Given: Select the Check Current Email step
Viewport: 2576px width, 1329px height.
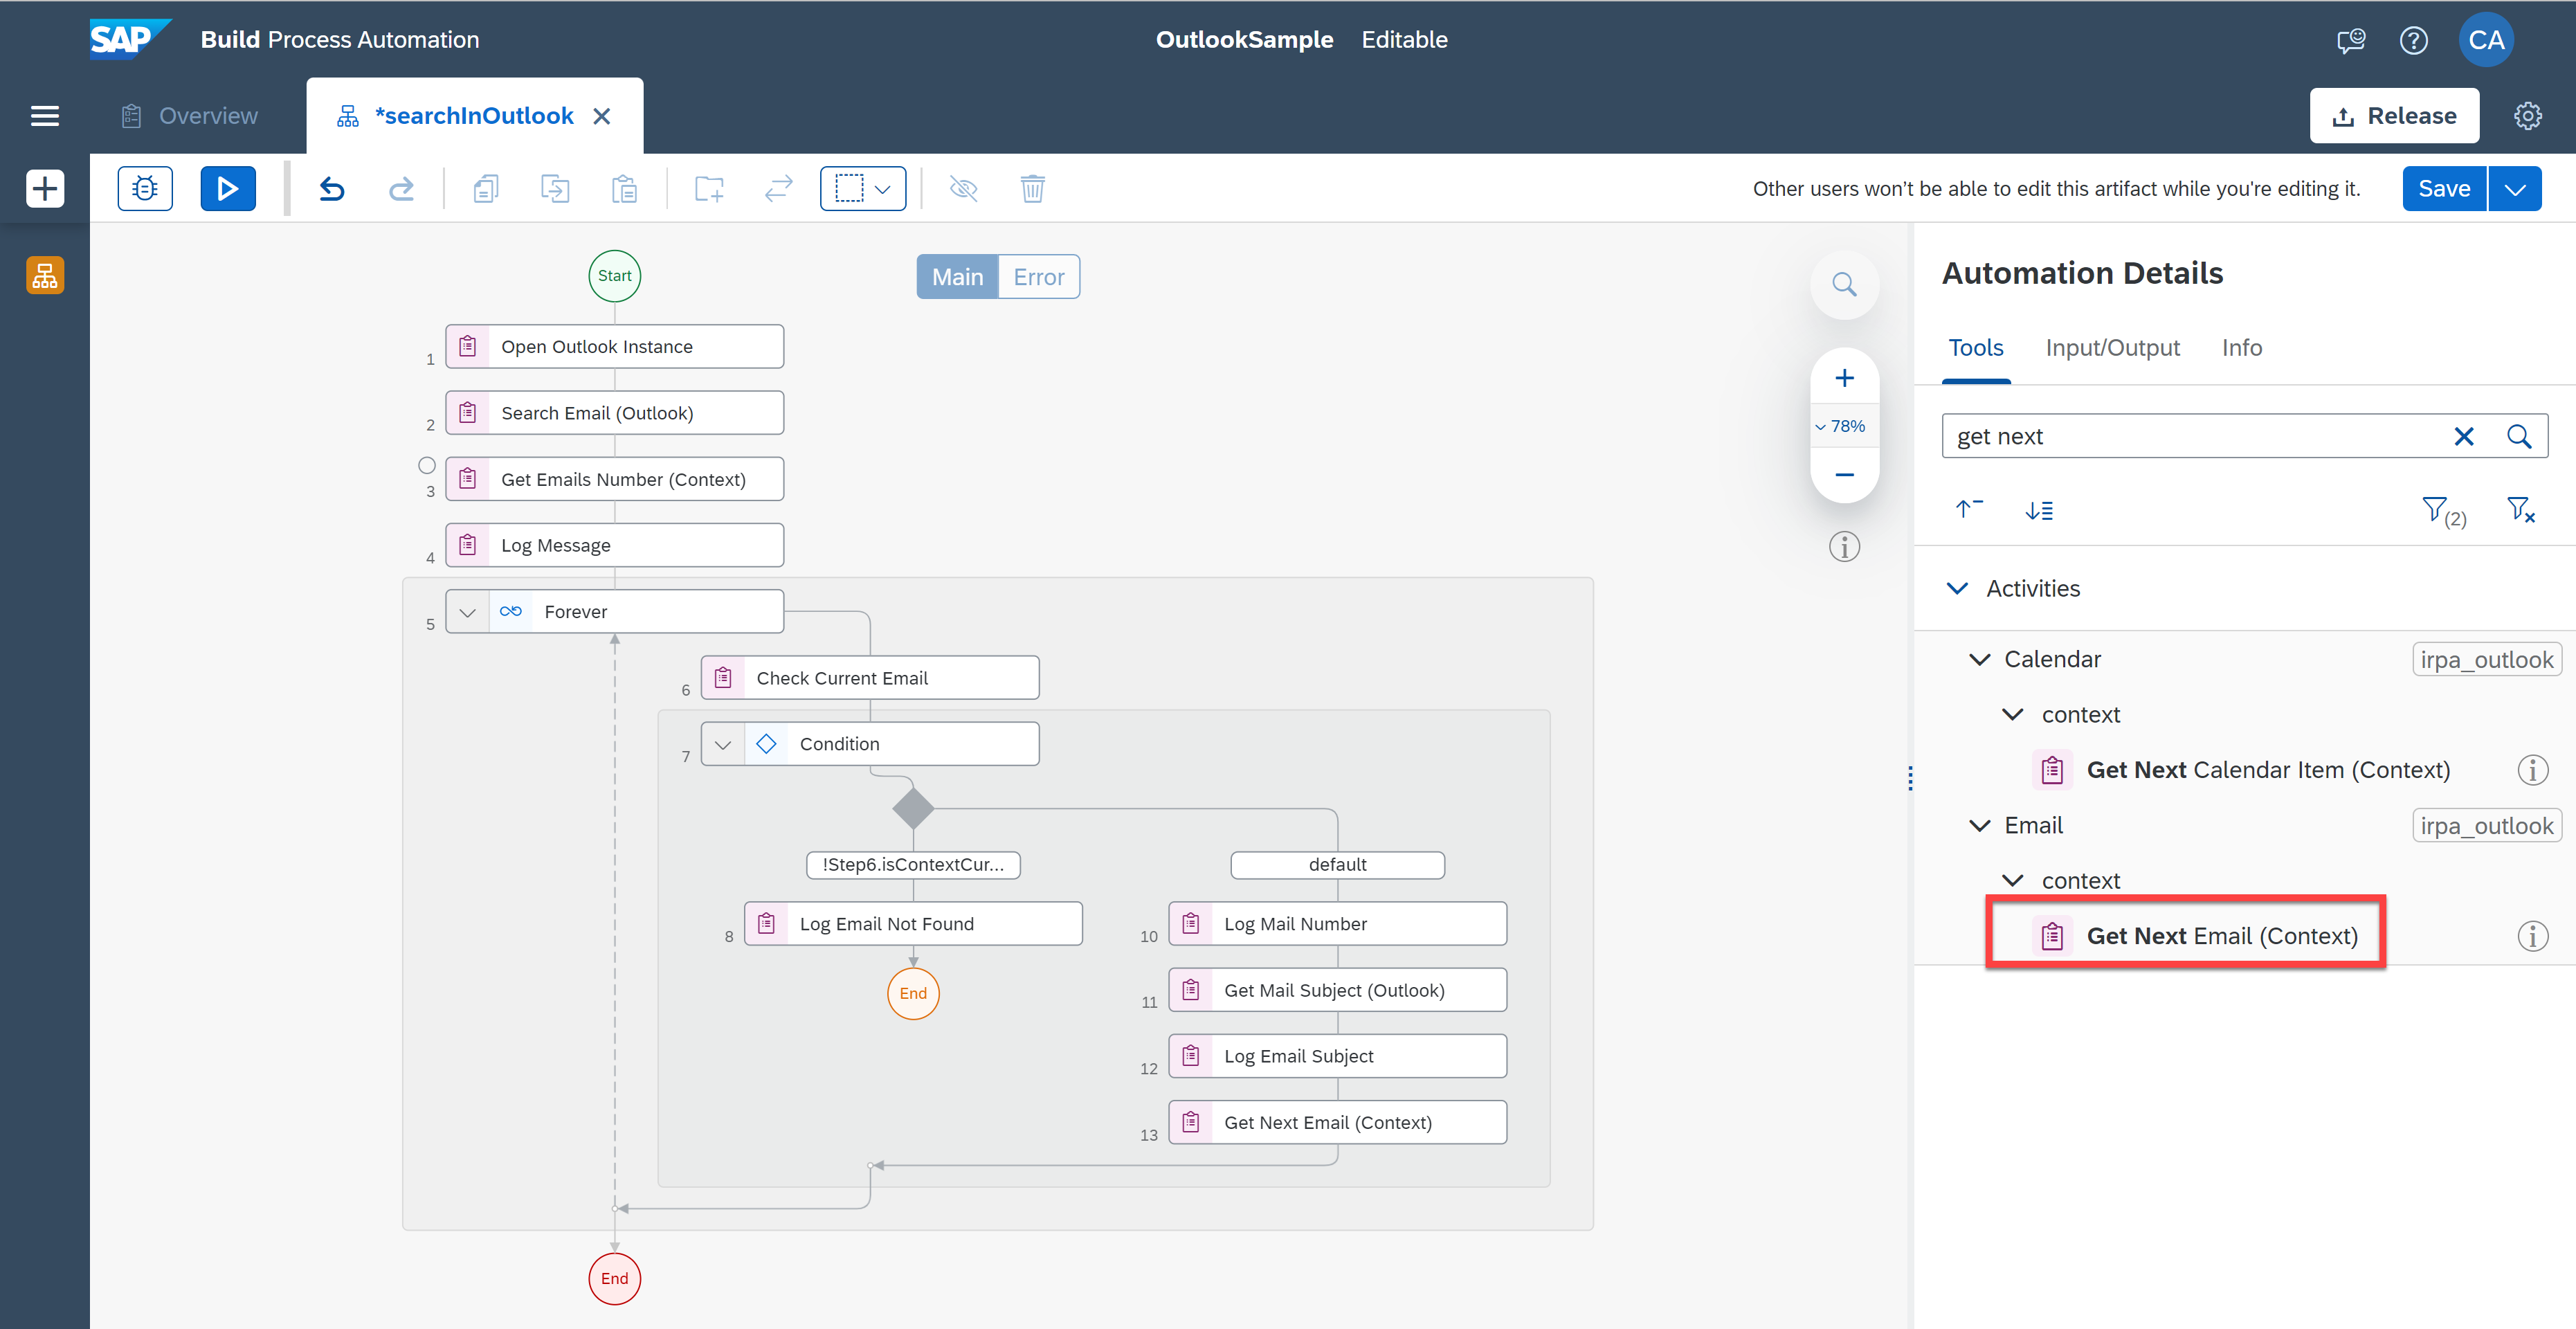Looking at the screenshot, I should 870,678.
